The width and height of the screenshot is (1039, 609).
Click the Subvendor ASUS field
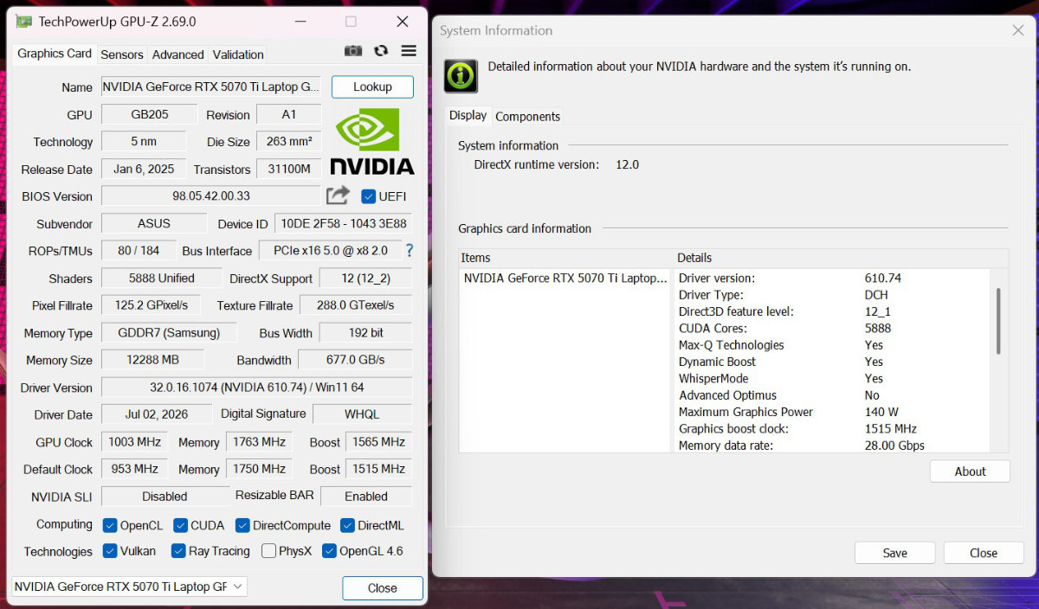[x=154, y=223]
